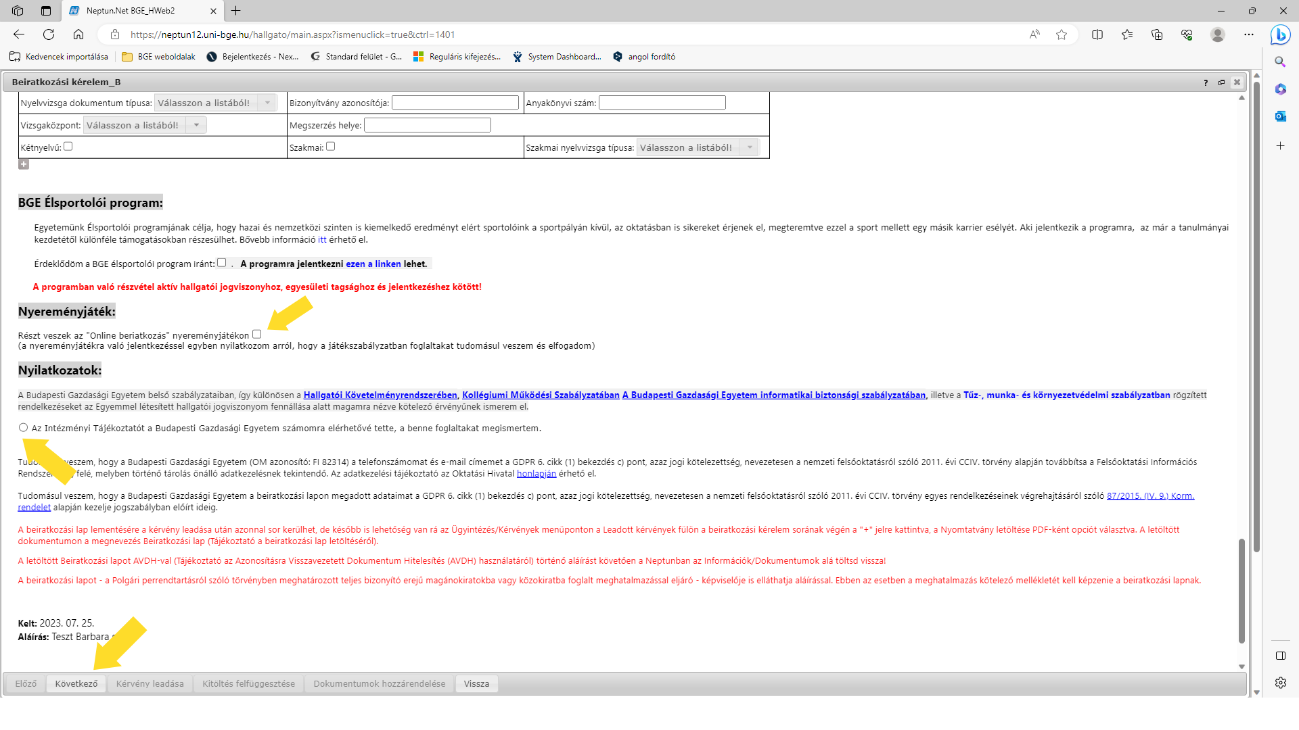Click Kitöltés felfüggesztése button
The width and height of the screenshot is (1299, 730).
249,684
